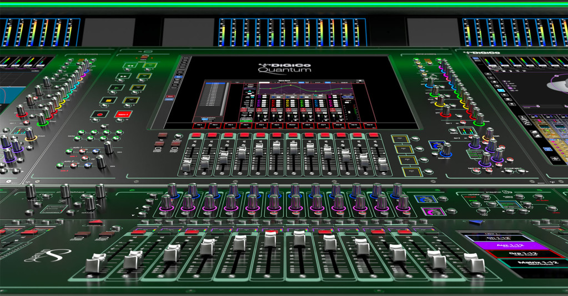
Task: Hit the red-dot record transport button
Action: [x=99, y=114]
